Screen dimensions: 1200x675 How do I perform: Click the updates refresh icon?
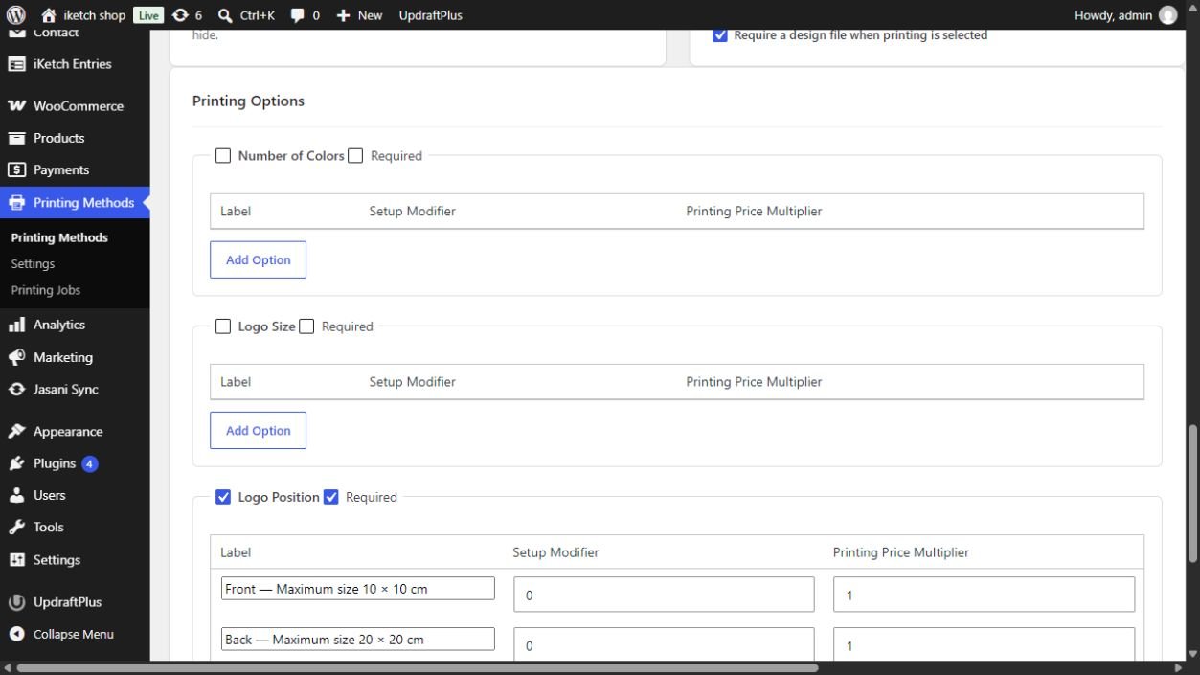(180, 15)
